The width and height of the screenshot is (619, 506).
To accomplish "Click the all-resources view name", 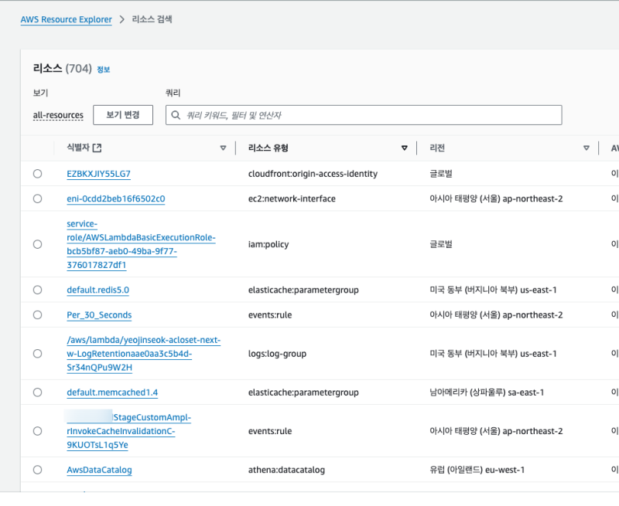I will 58,115.
